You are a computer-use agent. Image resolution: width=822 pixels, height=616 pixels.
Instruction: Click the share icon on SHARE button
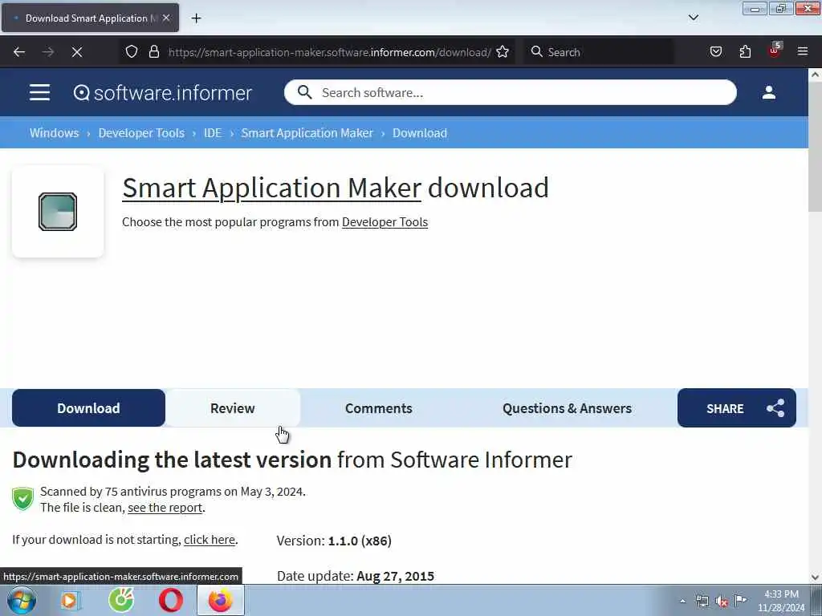coord(775,408)
